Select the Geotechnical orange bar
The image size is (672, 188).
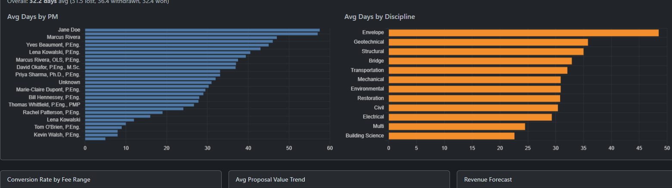click(488, 42)
